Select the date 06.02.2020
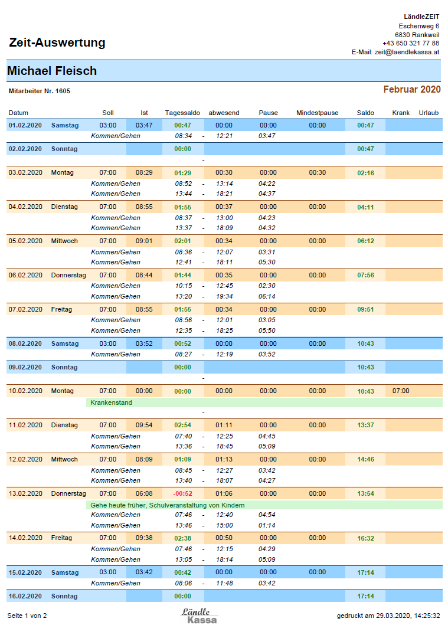The image size is (448, 635). tap(25, 275)
